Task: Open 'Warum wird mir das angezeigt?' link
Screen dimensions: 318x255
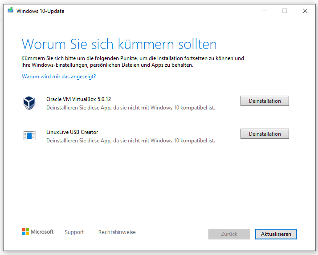Action: tap(59, 77)
